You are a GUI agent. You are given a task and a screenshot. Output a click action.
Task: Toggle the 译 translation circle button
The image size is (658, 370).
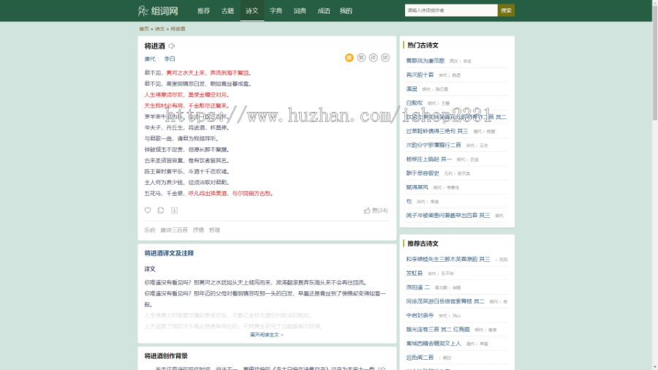coord(373,58)
